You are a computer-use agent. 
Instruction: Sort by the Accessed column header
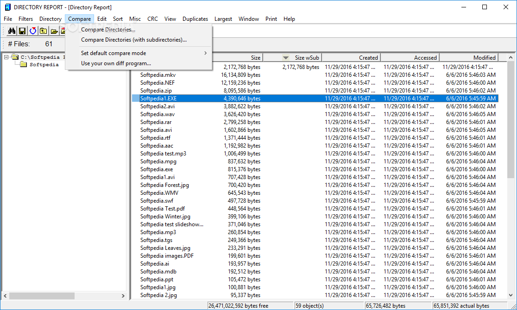point(410,58)
